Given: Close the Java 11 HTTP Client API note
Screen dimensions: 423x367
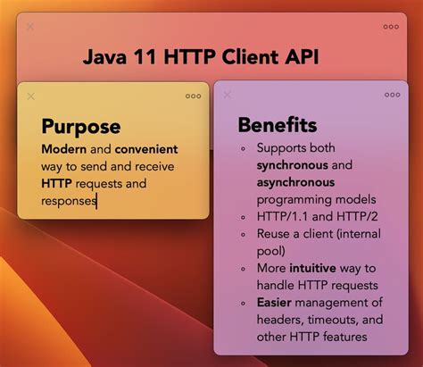Looking at the screenshot, I should (30, 27).
